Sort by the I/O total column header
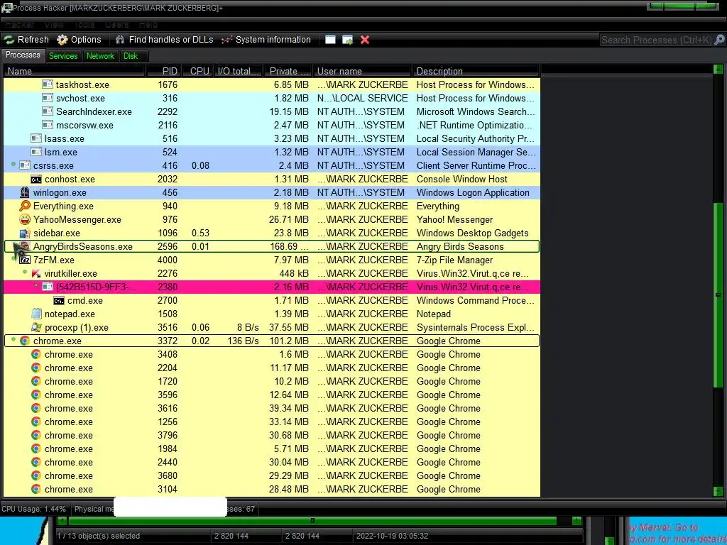 239,71
